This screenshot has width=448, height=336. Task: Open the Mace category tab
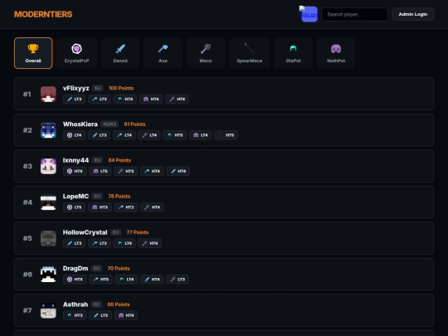(206, 53)
